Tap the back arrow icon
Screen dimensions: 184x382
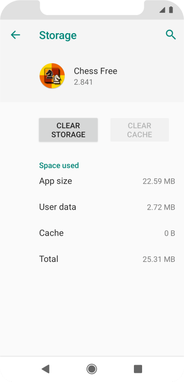click(15, 35)
